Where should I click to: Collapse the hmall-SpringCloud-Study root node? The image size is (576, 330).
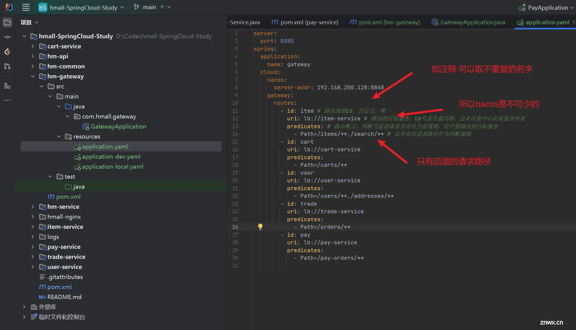coord(24,36)
